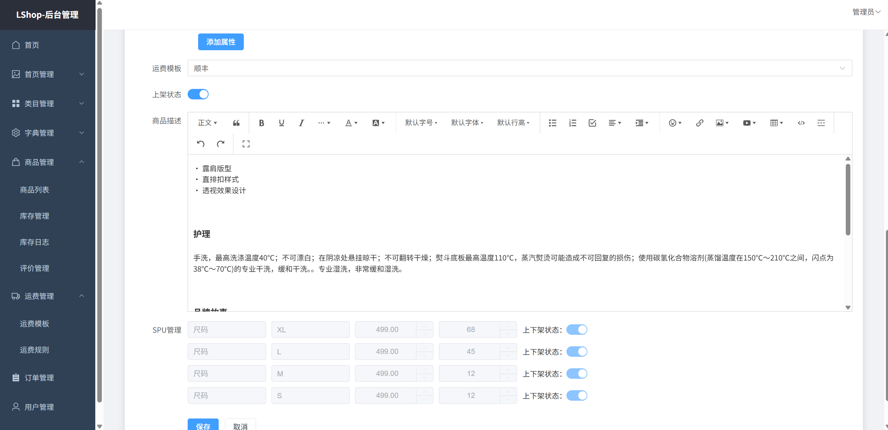Viewport: 888px width, 430px height.
Task: Insert a hyperlink using link icon
Action: (x=699, y=123)
